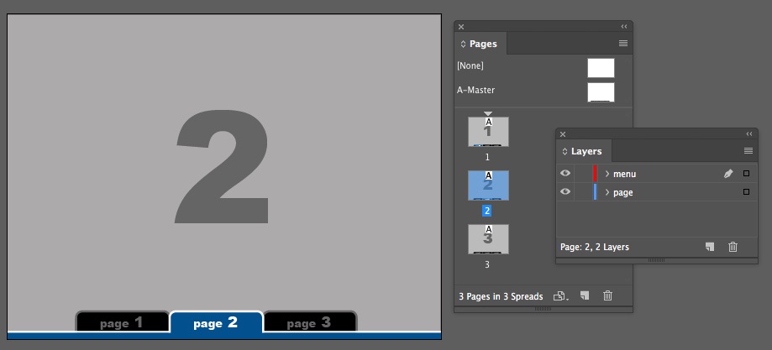Open the Layers panel options menu
The height and width of the screenshot is (350, 772).
click(x=748, y=151)
